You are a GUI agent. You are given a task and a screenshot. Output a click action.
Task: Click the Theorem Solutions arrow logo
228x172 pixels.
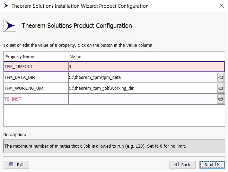click(x=10, y=26)
